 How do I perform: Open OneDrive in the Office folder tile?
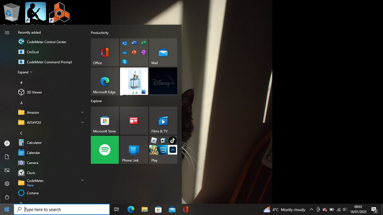pyautogui.click(x=125, y=53)
